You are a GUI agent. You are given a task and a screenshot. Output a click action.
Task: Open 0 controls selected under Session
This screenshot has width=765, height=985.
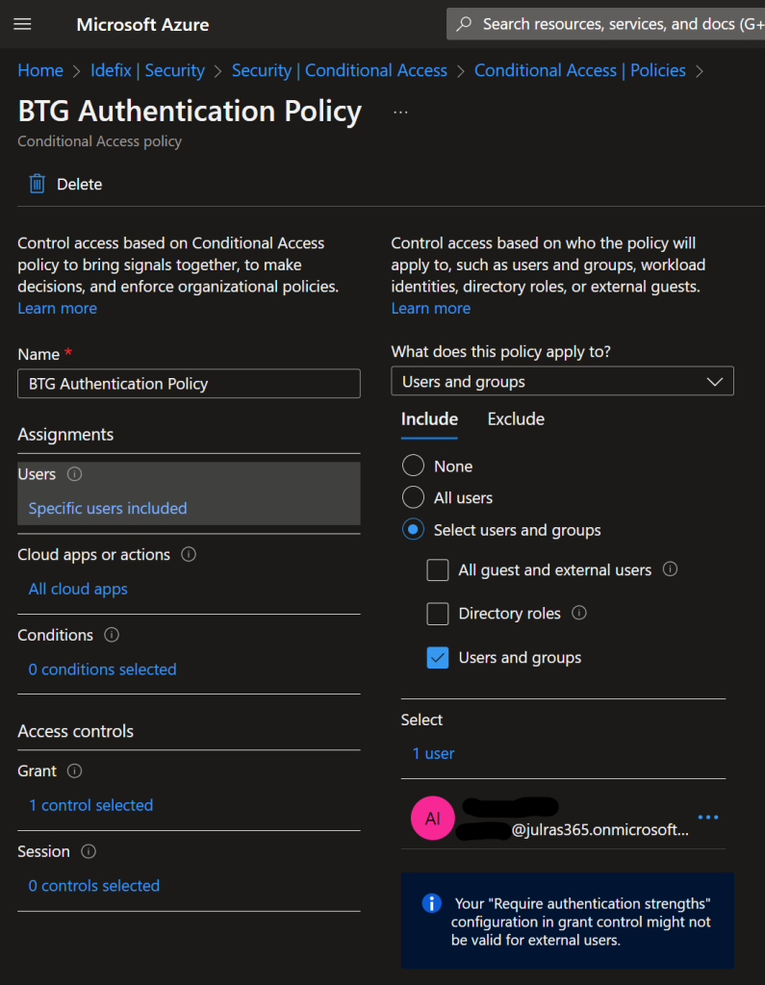tap(93, 886)
